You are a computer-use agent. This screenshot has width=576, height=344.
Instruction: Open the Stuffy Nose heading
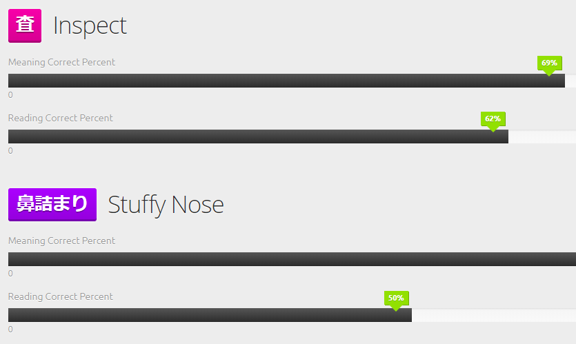166,205
